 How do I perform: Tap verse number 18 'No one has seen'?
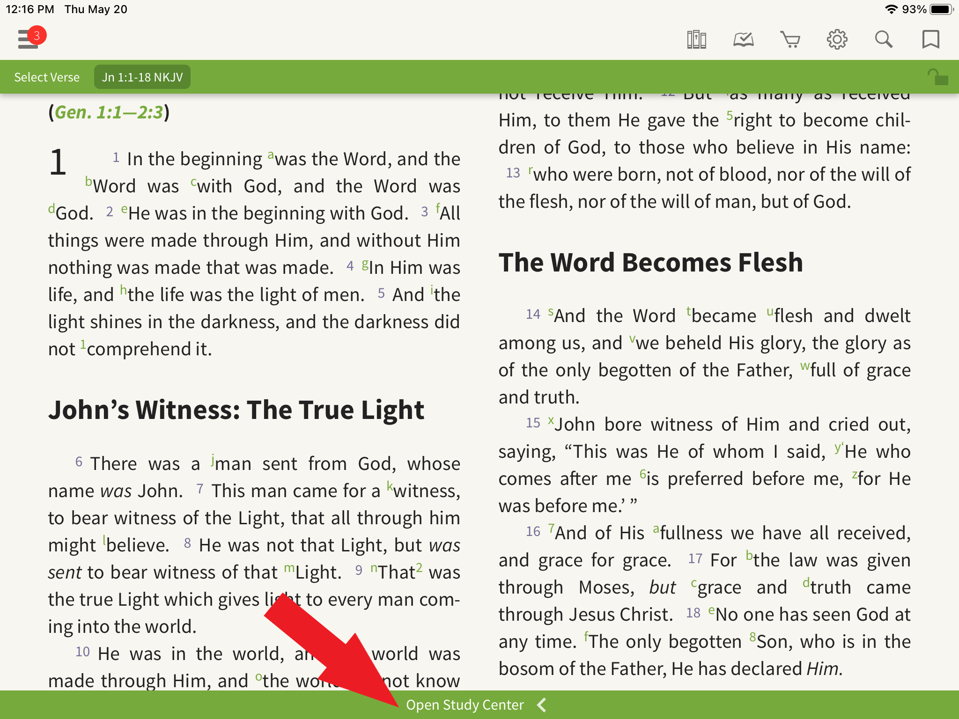coord(693,613)
